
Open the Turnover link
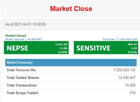pyautogui.click(x=120, y=39)
